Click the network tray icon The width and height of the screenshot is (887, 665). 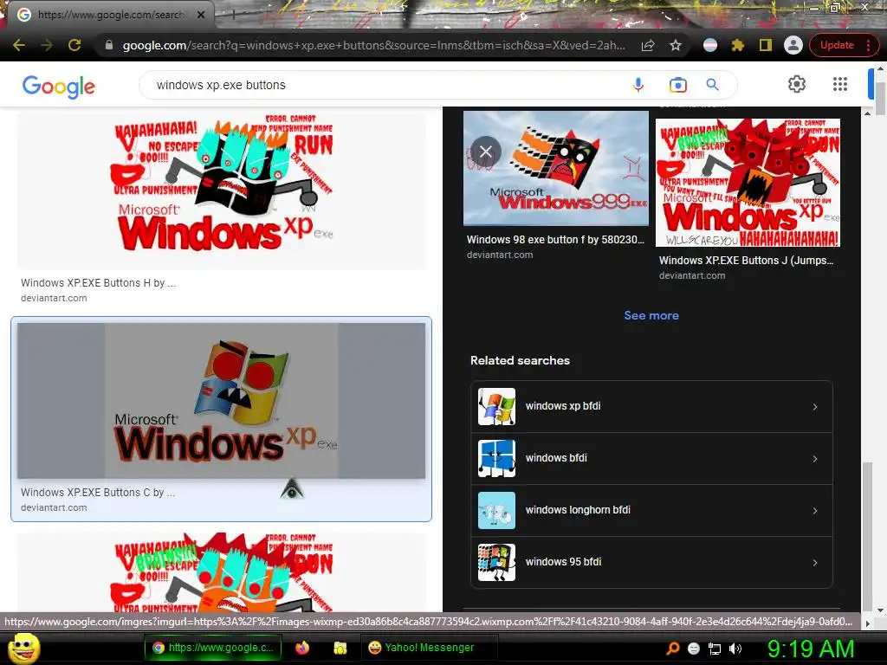click(x=715, y=649)
